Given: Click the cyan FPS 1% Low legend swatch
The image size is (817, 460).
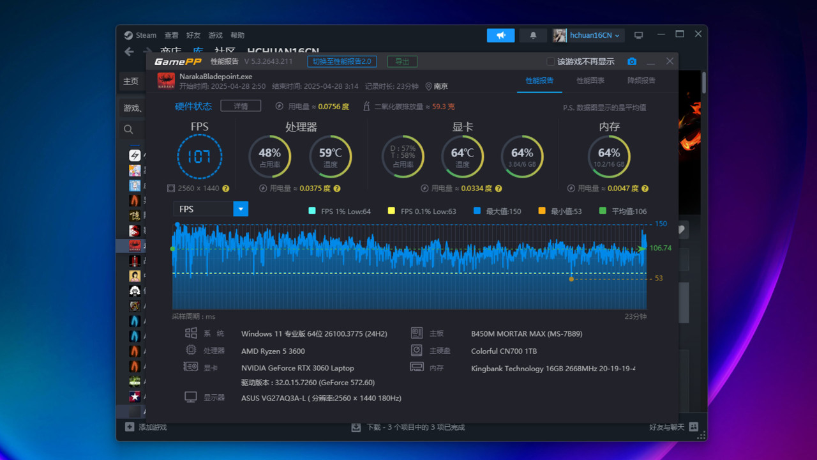Looking at the screenshot, I should (312, 211).
